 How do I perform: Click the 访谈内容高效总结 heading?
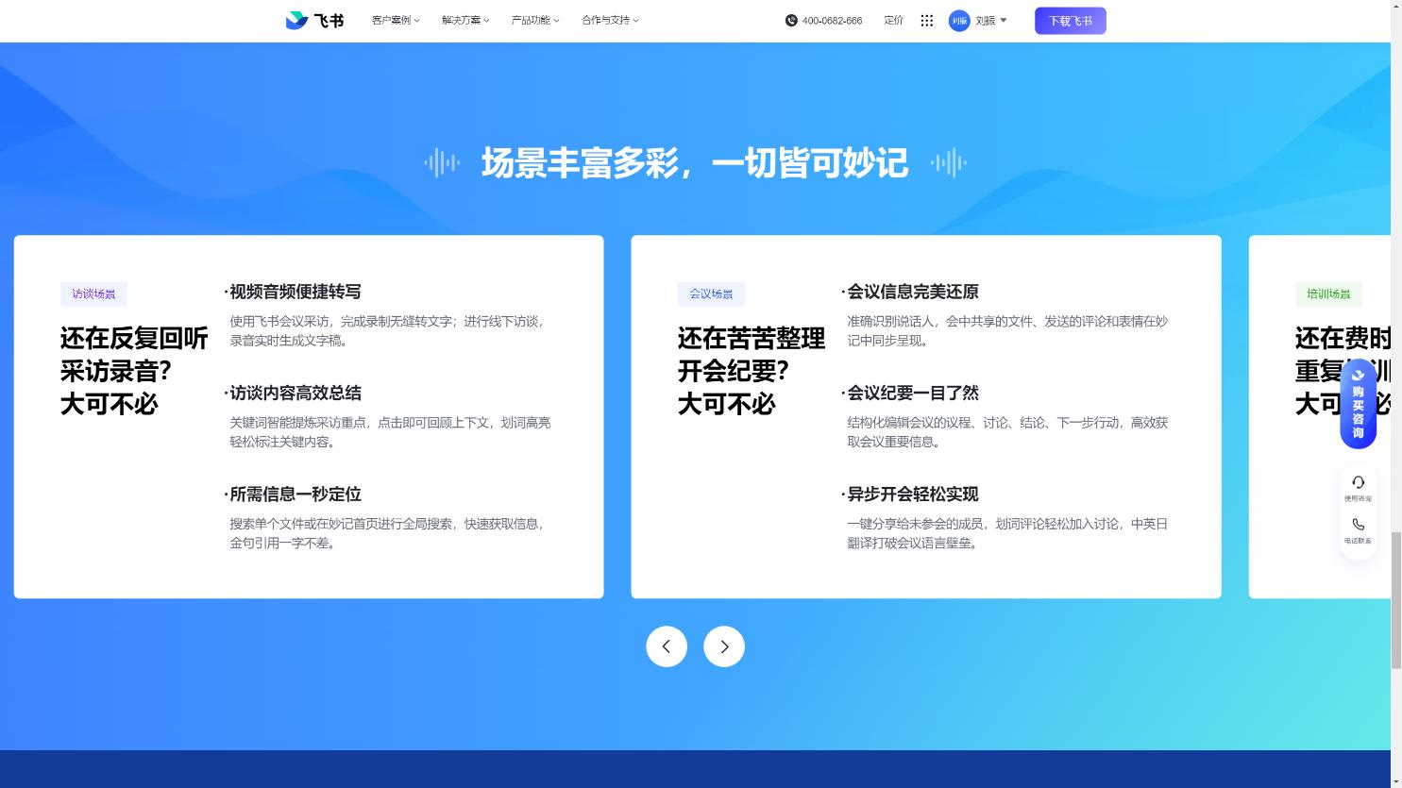[295, 394]
